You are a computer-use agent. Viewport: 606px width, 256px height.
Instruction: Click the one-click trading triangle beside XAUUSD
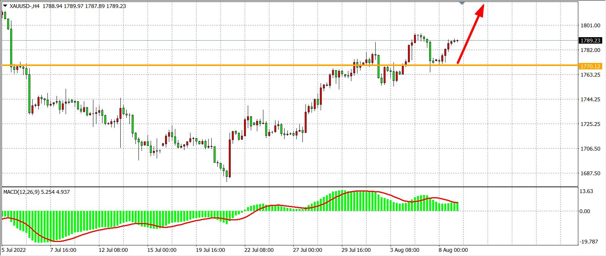[x=5, y=6]
